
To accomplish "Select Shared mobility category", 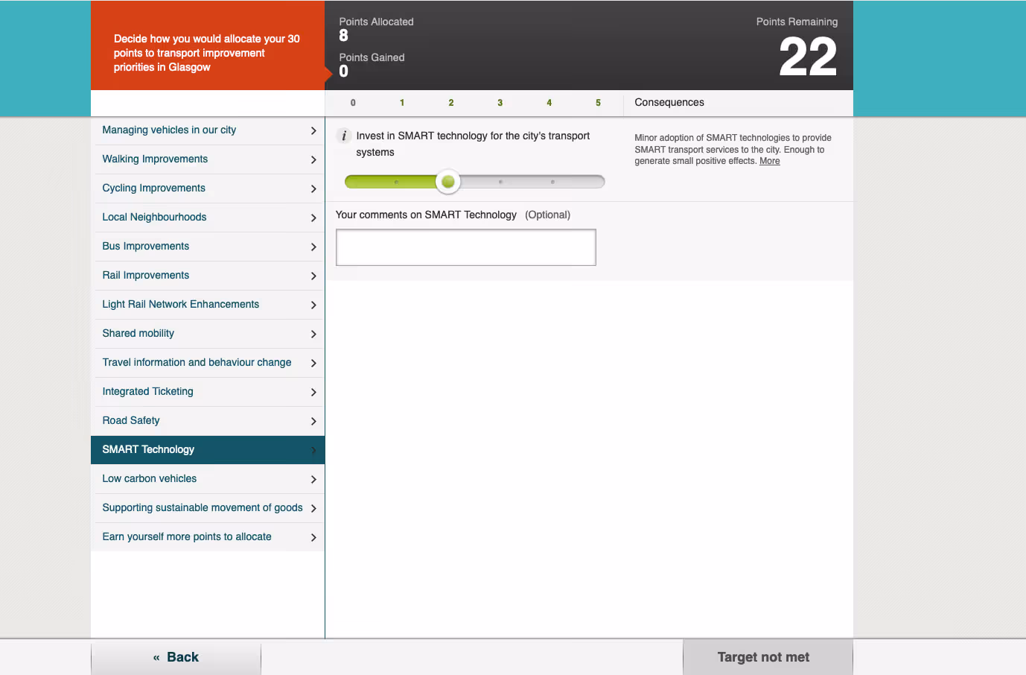I will 208,334.
